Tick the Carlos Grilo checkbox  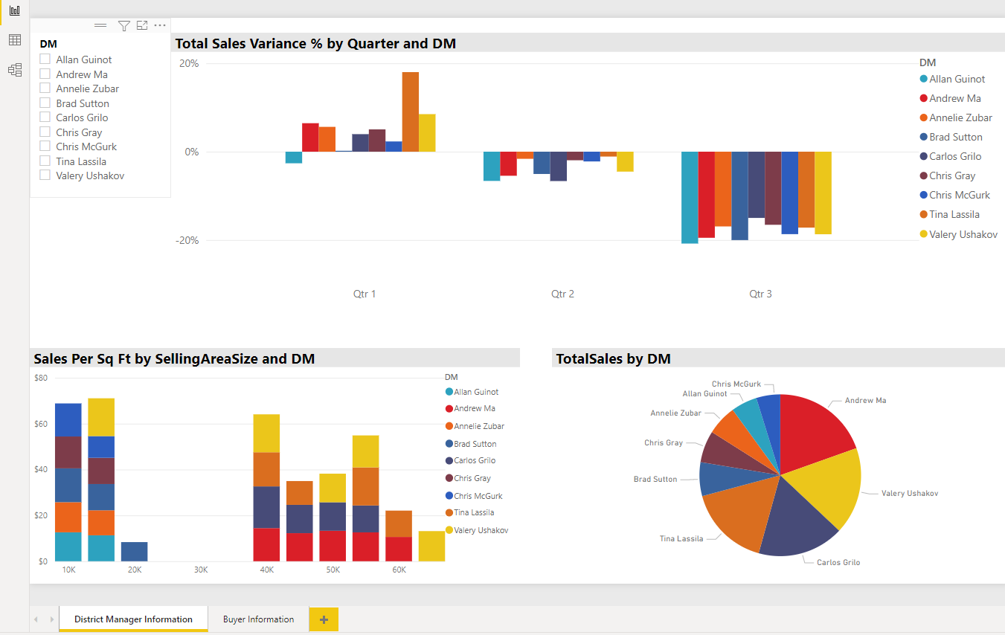45,117
